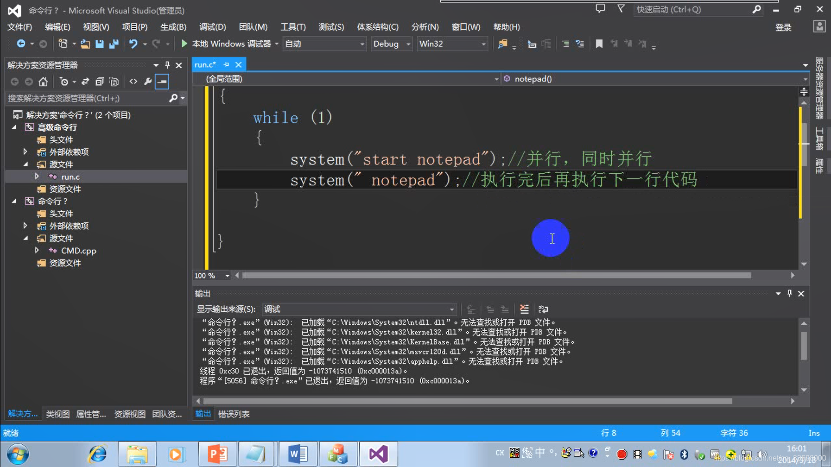Screen dimensions: 831x467
Task: Open the 工具(T) tools menu
Action: [x=293, y=27]
